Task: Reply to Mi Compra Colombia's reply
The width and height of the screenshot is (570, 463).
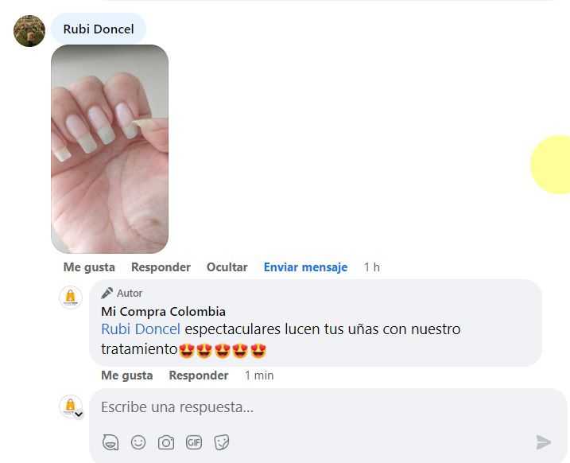Action: pos(199,375)
